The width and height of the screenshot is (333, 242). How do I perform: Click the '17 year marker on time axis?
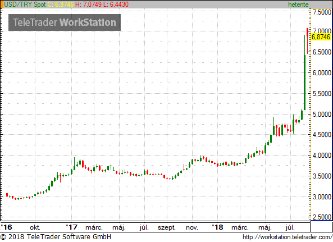(71, 227)
